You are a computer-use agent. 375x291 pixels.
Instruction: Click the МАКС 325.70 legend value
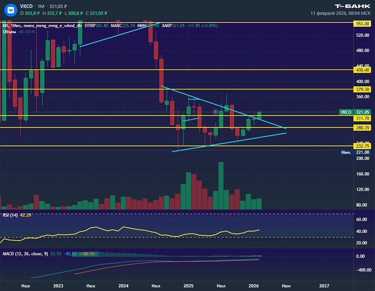[123, 26]
